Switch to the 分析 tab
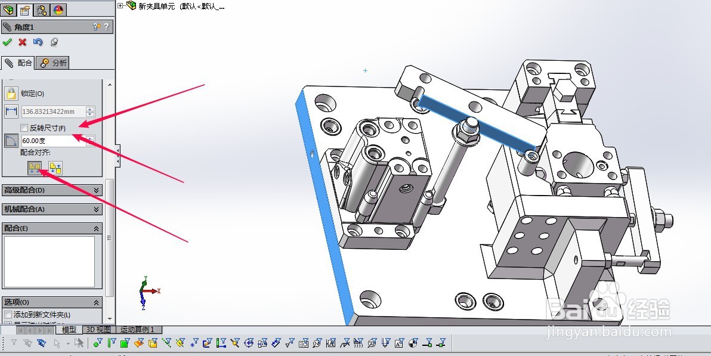 (x=53, y=63)
